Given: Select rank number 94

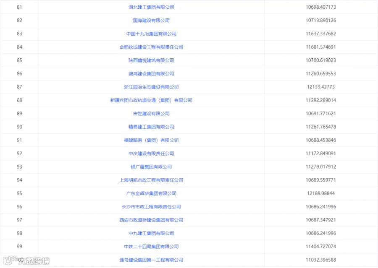Looking at the screenshot, I should click(19, 180).
